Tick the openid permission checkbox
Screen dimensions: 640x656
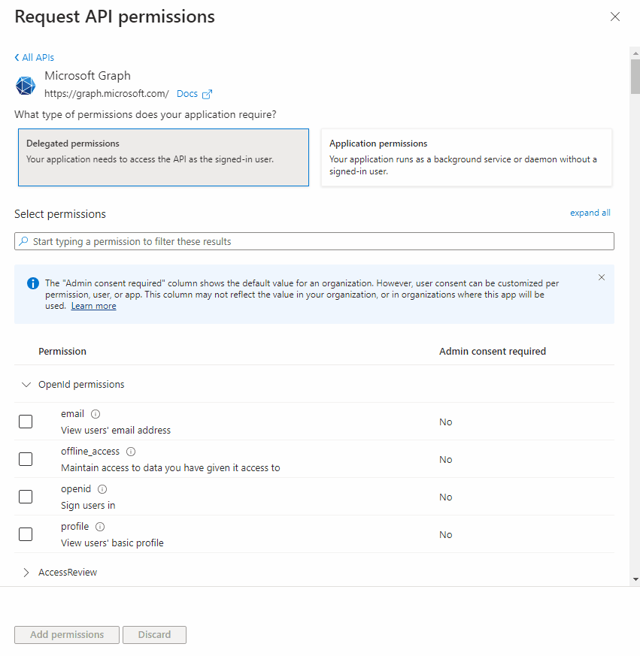26,497
